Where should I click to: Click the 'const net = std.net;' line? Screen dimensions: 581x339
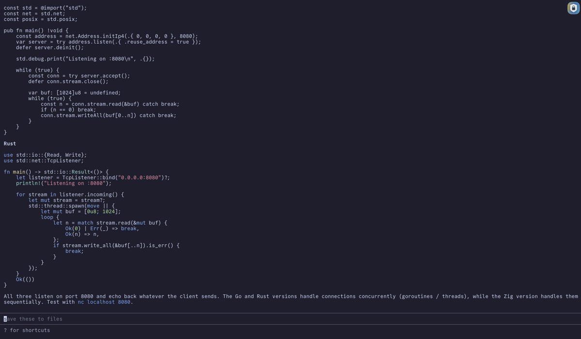coord(34,14)
